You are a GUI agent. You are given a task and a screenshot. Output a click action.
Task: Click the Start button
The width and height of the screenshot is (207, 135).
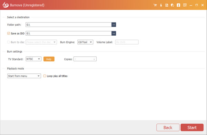coord(192,127)
